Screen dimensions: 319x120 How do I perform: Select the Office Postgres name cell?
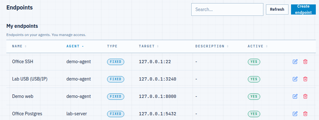click(27, 114)
